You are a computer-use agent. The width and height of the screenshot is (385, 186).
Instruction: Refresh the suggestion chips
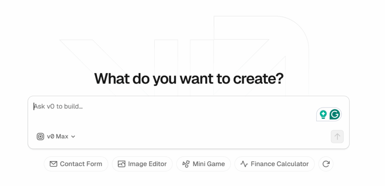coord(326,164)
